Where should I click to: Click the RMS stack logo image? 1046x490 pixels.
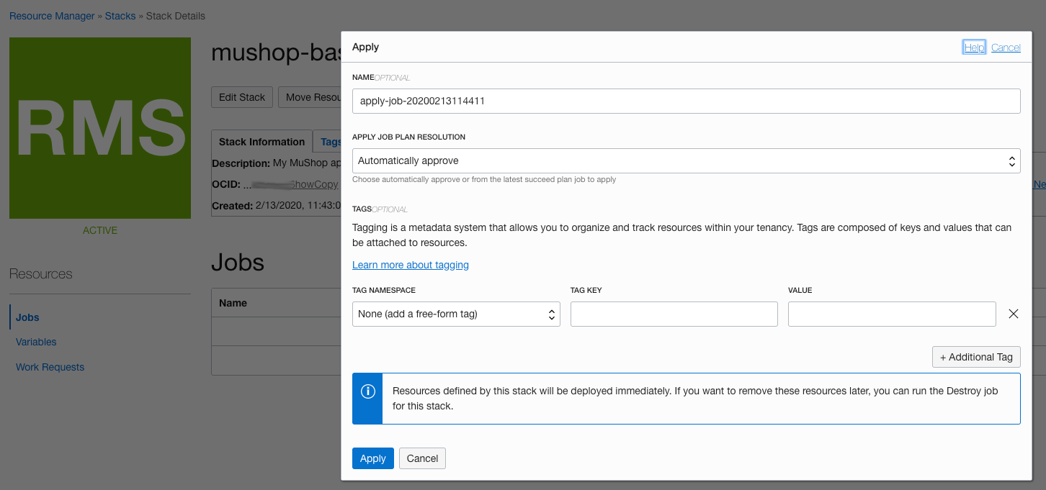pos(99,127)
